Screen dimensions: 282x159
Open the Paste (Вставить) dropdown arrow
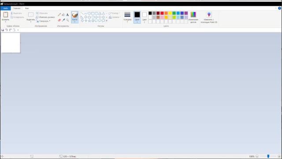click(6, 22)
